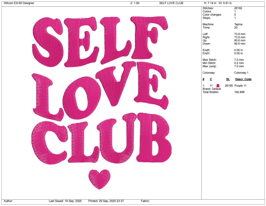Click the 'Stops:' label

pos(206,18)
